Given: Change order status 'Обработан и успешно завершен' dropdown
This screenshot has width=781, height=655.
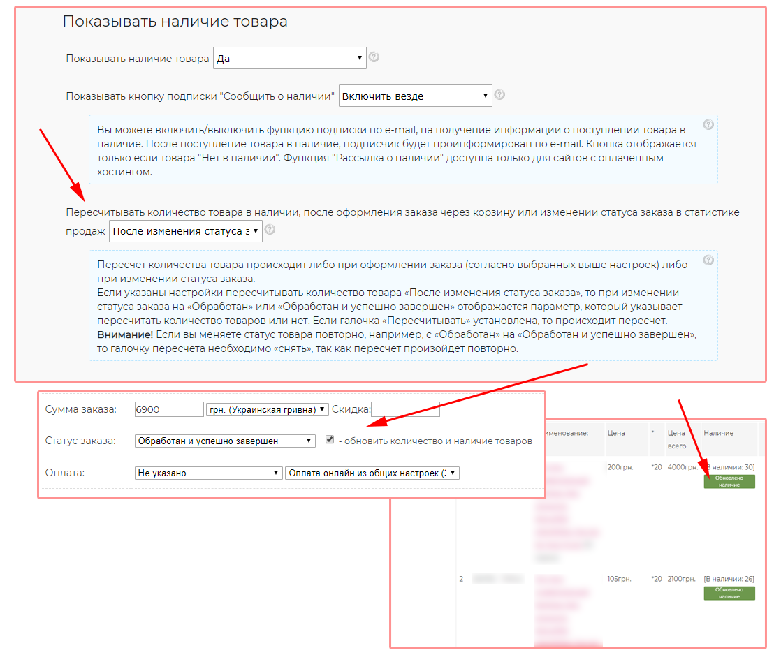Looking at the screenshot, I should (x=225, y=441).
